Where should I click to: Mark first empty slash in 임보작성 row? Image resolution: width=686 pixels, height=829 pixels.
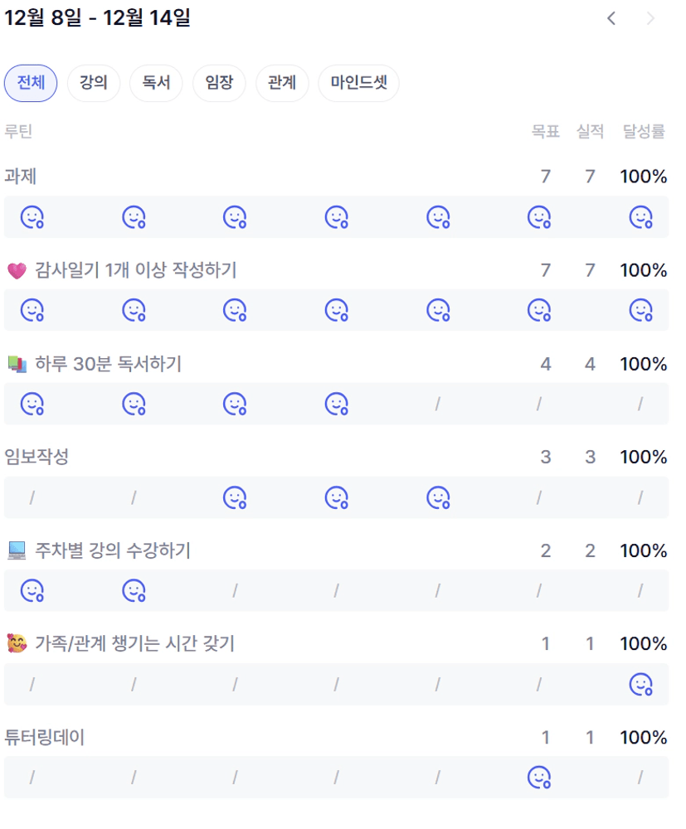click(x=32, y=497)
